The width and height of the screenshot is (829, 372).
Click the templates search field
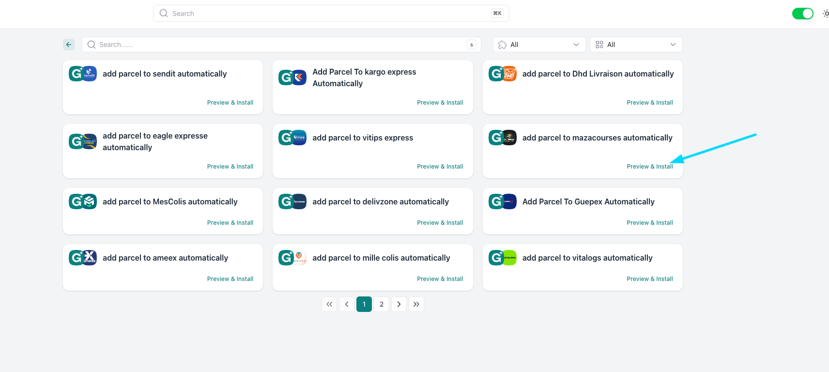(281, 45)
